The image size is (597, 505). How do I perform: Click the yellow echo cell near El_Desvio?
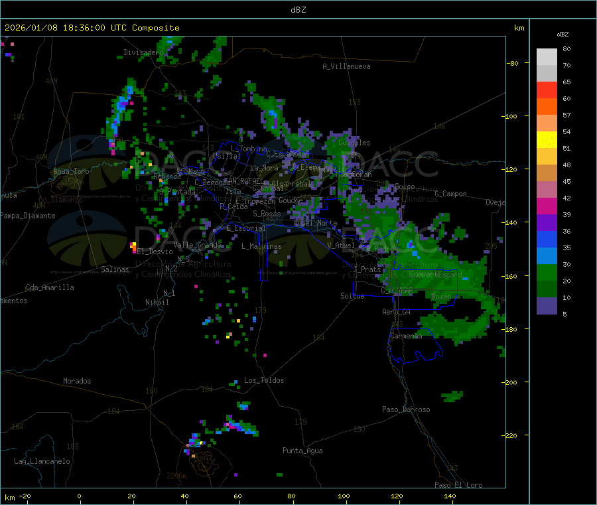133,246
